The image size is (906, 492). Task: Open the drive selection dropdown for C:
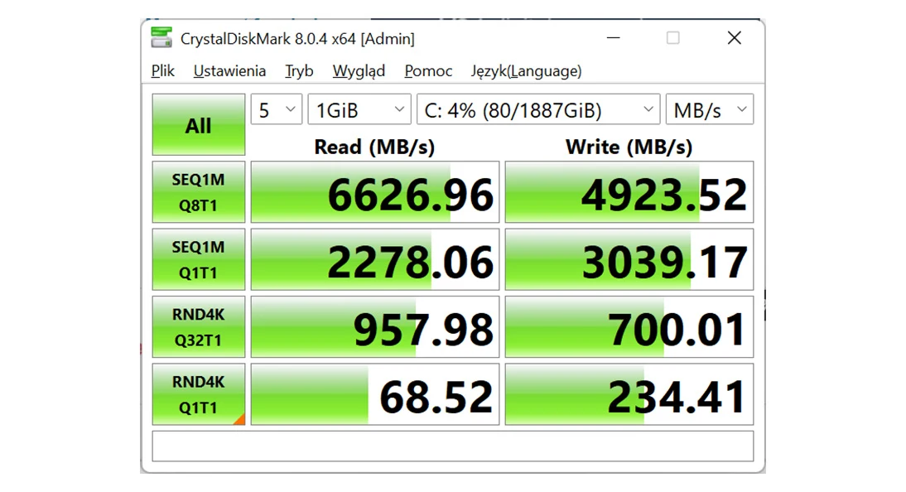pyautogui.click(x=537, y=109)
